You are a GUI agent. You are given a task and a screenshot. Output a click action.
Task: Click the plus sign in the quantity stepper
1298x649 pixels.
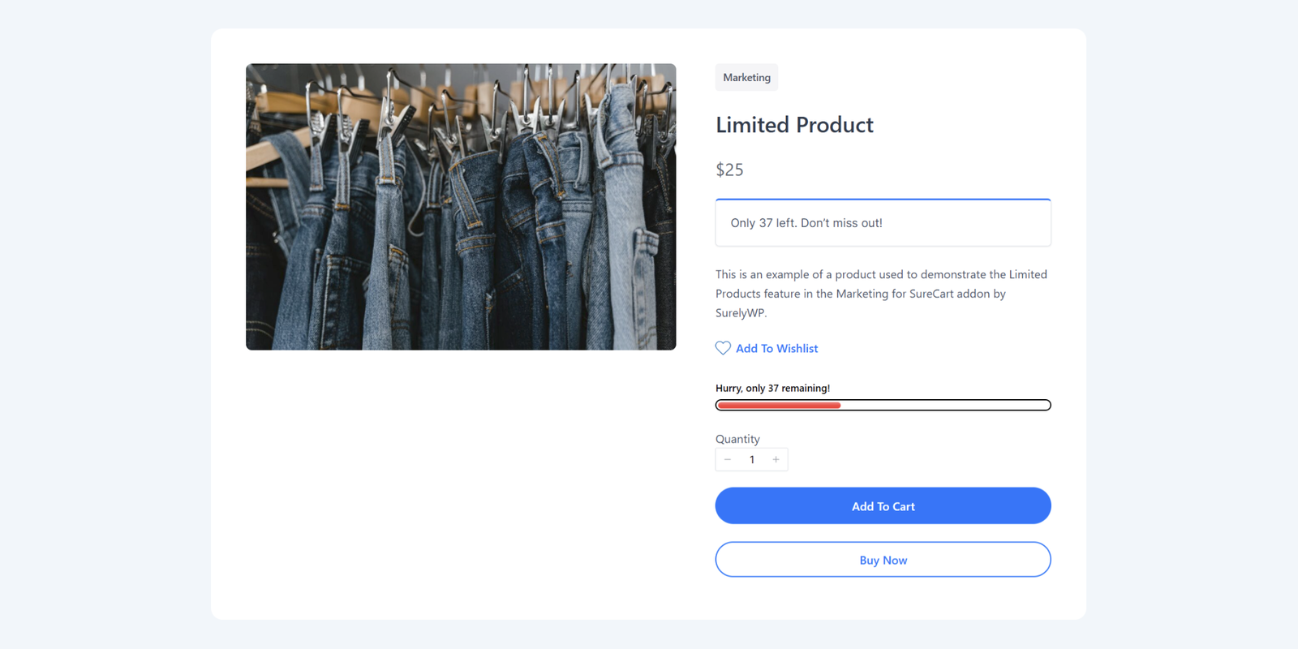coord(776,459)
